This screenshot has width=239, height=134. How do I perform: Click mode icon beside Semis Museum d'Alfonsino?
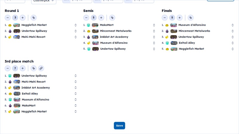(x=89, y=43)
